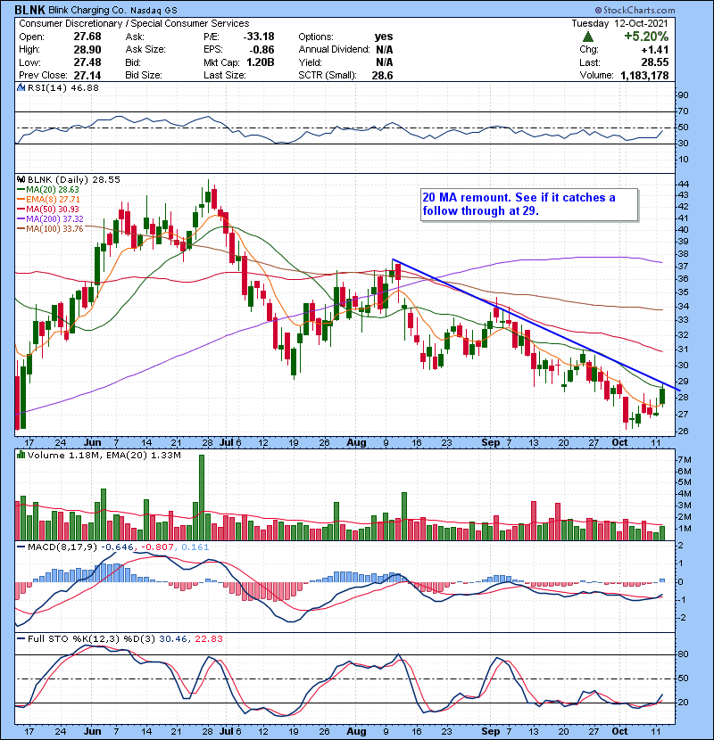
Task: Click the Oct label on price chart axis
Action: [x=619, y=442]
